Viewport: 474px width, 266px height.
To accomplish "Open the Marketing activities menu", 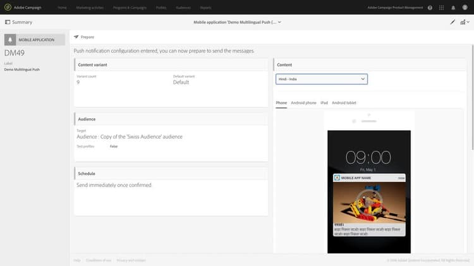I will pos(90,8).
